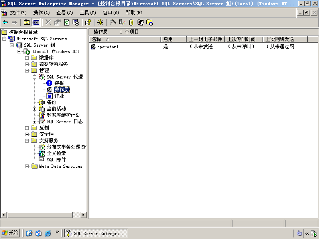
Task: Expand the Meta Data Services folder
Action: click(27, 166)
